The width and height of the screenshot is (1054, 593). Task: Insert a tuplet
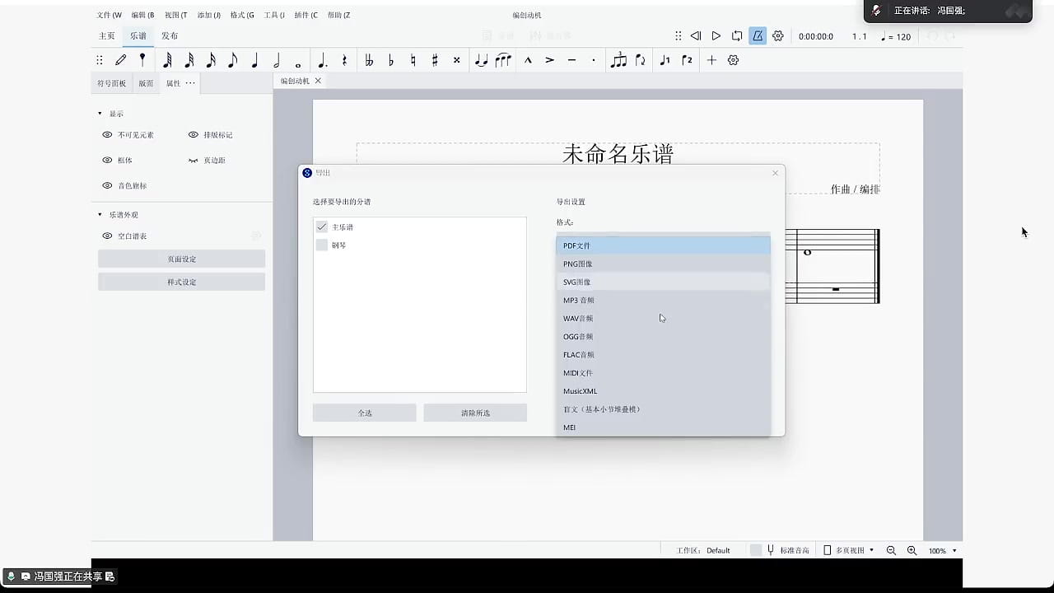point(618,60)
